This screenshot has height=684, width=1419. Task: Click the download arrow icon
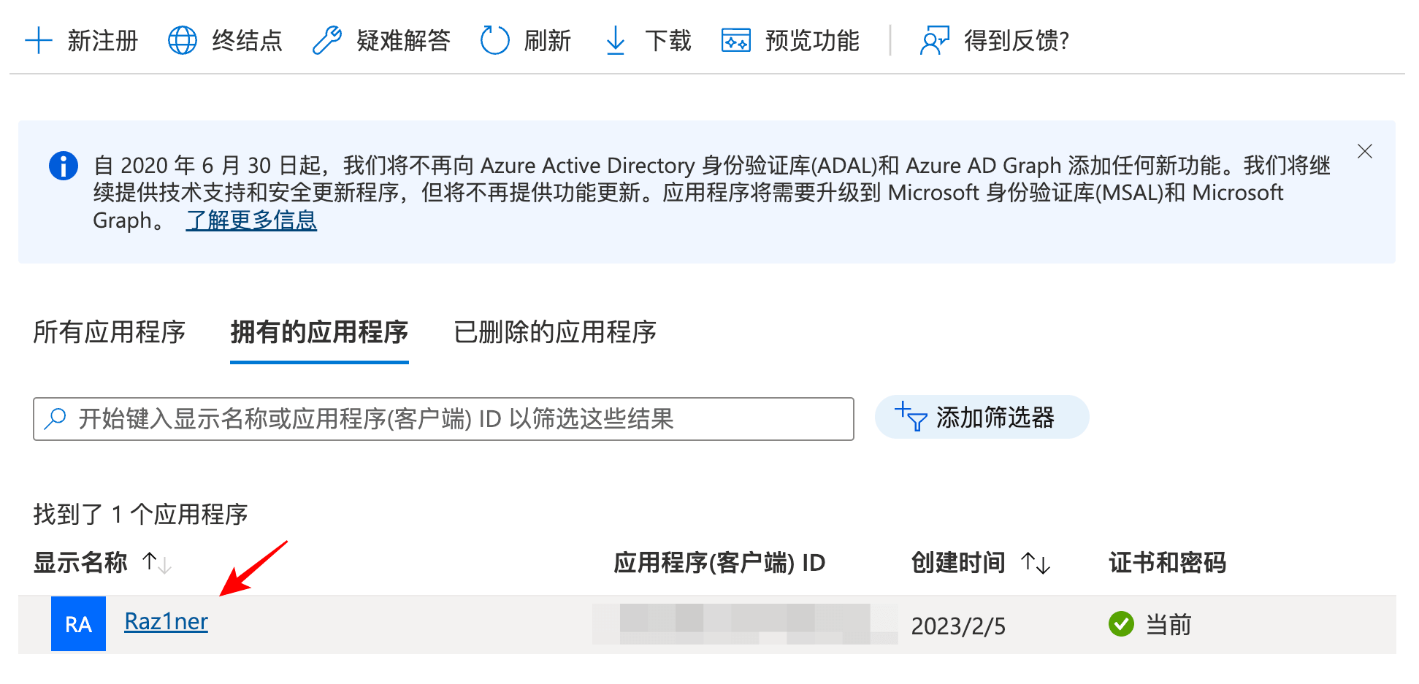point(616,40)
